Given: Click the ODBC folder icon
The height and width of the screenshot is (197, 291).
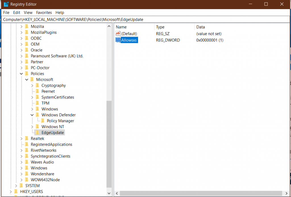Looking at the screenshot, I should click(27, 38).
